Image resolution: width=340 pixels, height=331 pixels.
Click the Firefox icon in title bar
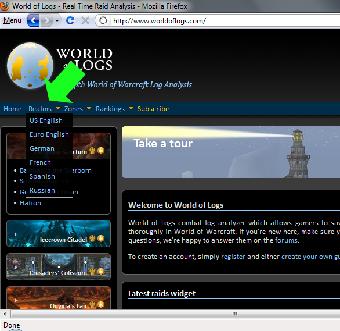click(4, 6)
